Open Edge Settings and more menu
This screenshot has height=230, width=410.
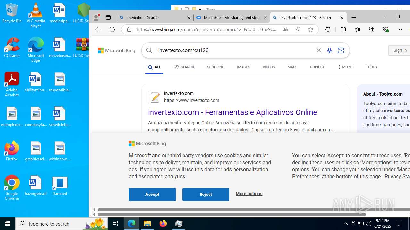(x=400, y=29)
